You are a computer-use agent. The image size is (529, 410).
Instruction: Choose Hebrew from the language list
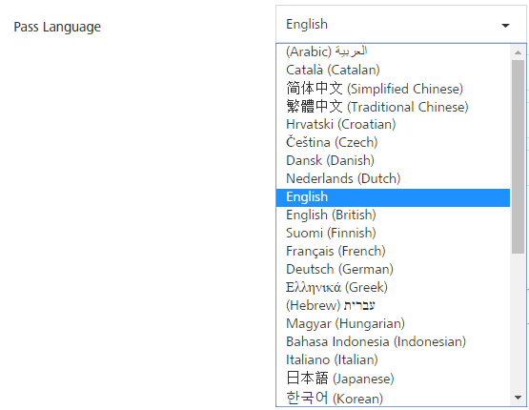pyautogui.click(x=393, y=306)
